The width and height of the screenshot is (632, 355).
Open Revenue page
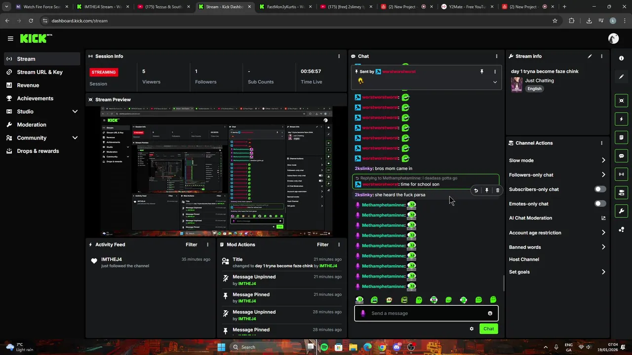pyautogui.click(x=41, y=85)
